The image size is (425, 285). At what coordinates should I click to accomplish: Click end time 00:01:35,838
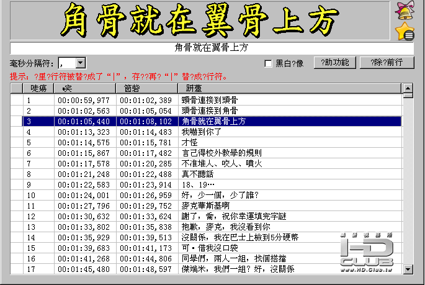click(x=146, y=227)
